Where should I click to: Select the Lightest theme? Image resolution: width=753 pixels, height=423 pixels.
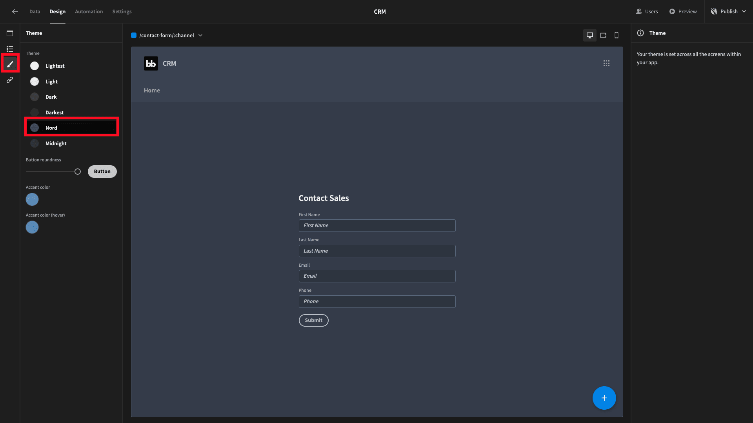pos(71,66)
